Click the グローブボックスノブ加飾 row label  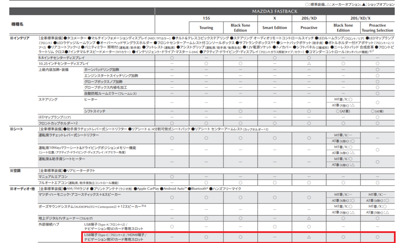[103, 82]
